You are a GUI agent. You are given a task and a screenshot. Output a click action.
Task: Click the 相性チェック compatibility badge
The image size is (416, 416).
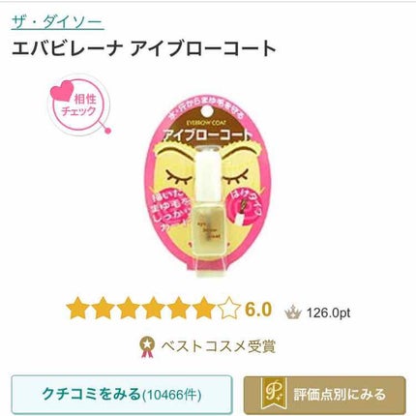pyautogui.click(x=79, y=105)
